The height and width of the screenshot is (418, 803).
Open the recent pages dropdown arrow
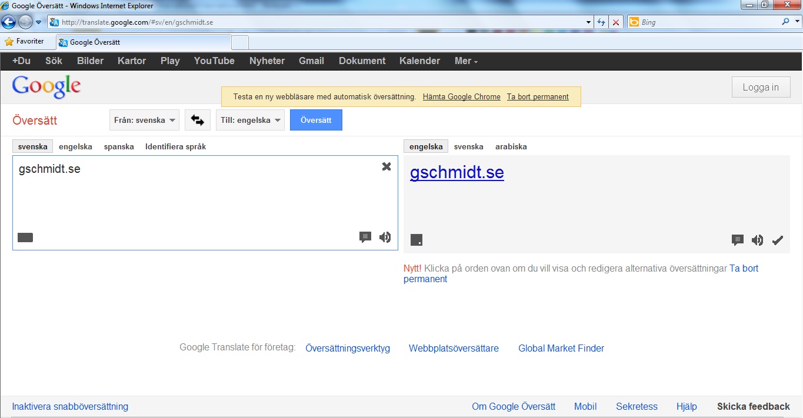(x=39, y=22)
